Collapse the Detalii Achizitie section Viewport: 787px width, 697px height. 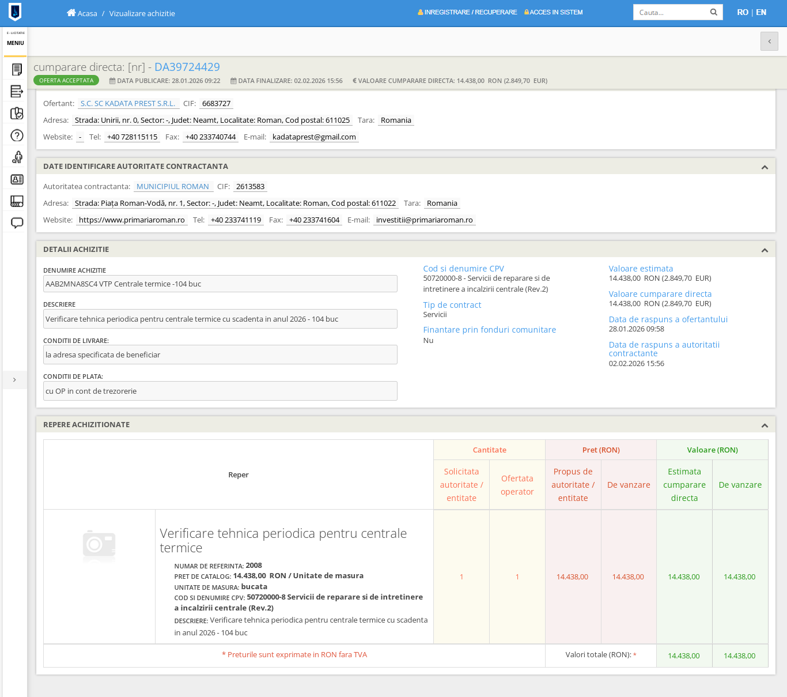(x=765, y=250)
